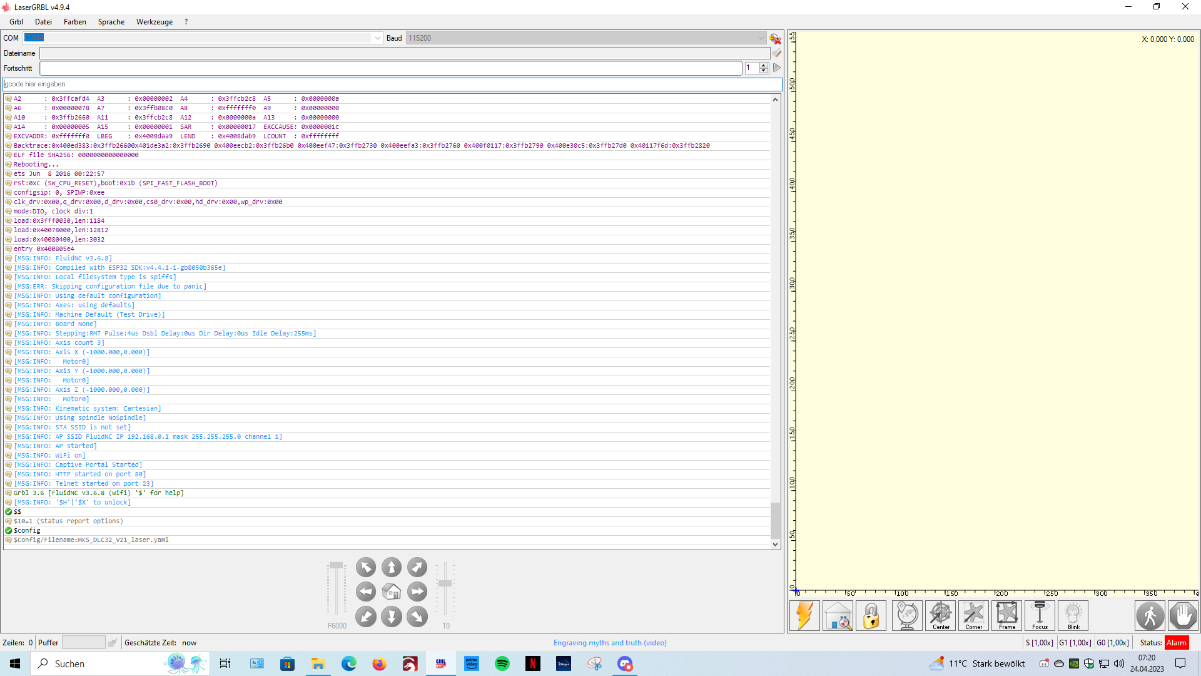
Task: Select the Frame tool to trace the outline
Action: coord(1007,615)
